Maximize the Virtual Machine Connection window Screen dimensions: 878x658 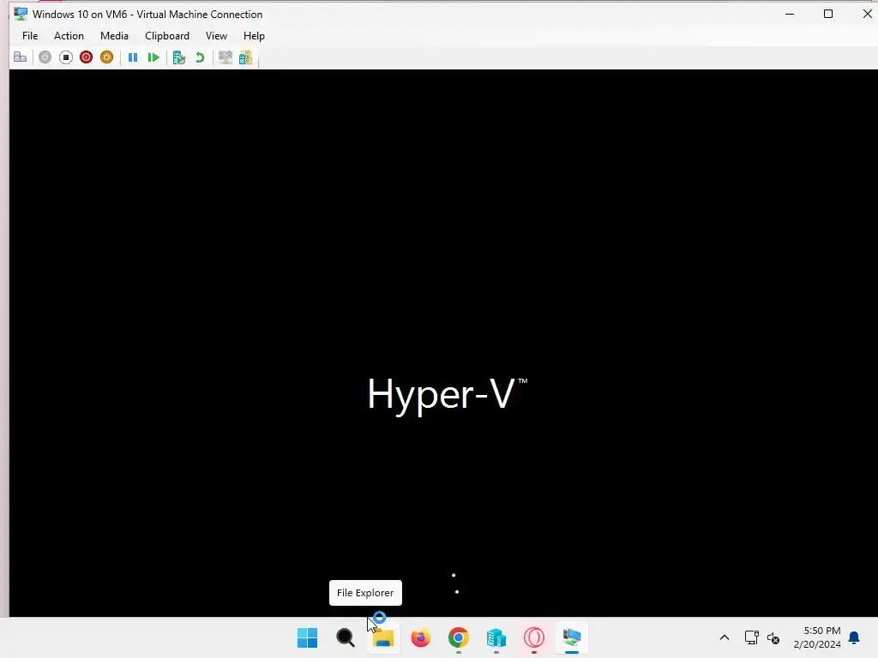point(828,14)
